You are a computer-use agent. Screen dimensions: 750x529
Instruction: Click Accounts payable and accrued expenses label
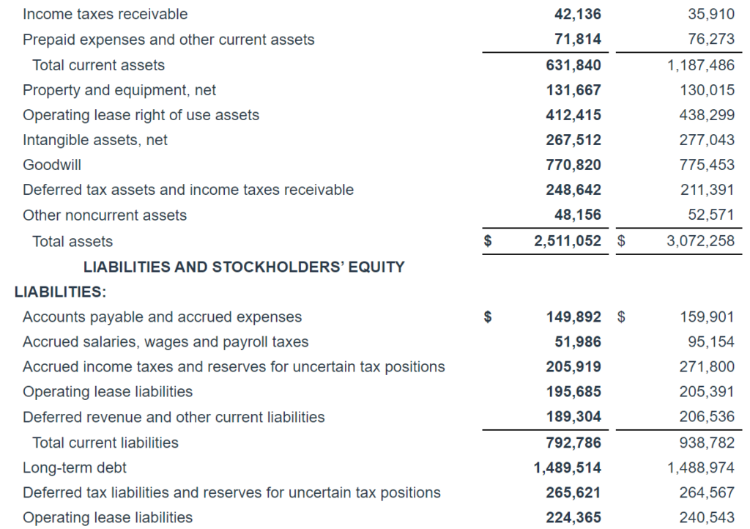pos(162,317)
